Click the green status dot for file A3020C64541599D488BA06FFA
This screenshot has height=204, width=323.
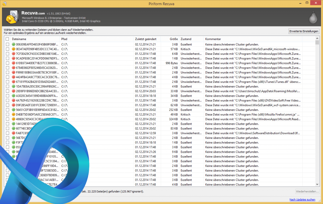14,96
